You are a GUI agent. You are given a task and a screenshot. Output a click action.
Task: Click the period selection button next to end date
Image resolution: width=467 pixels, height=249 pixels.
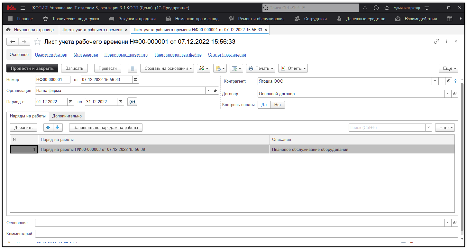click(132, 102)
